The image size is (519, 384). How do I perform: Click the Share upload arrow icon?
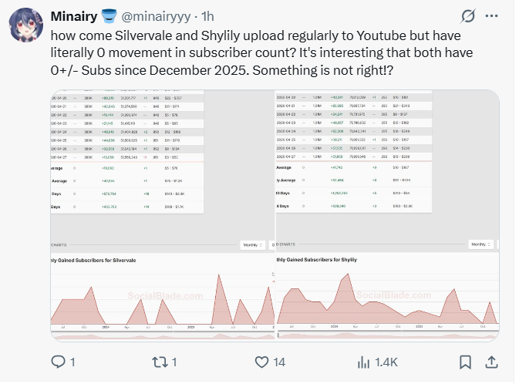pos(492,362)
